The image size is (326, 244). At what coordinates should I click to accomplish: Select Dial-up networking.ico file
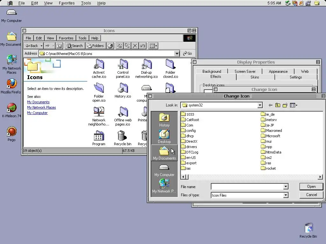pos(146,69)
